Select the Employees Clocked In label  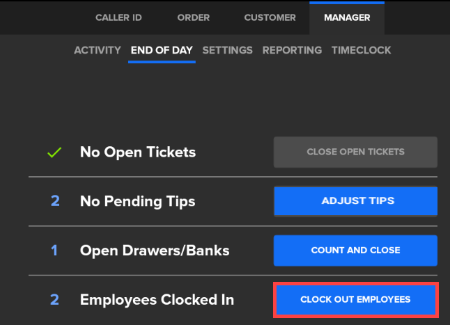pyautogui.click(x=157, y=300)
